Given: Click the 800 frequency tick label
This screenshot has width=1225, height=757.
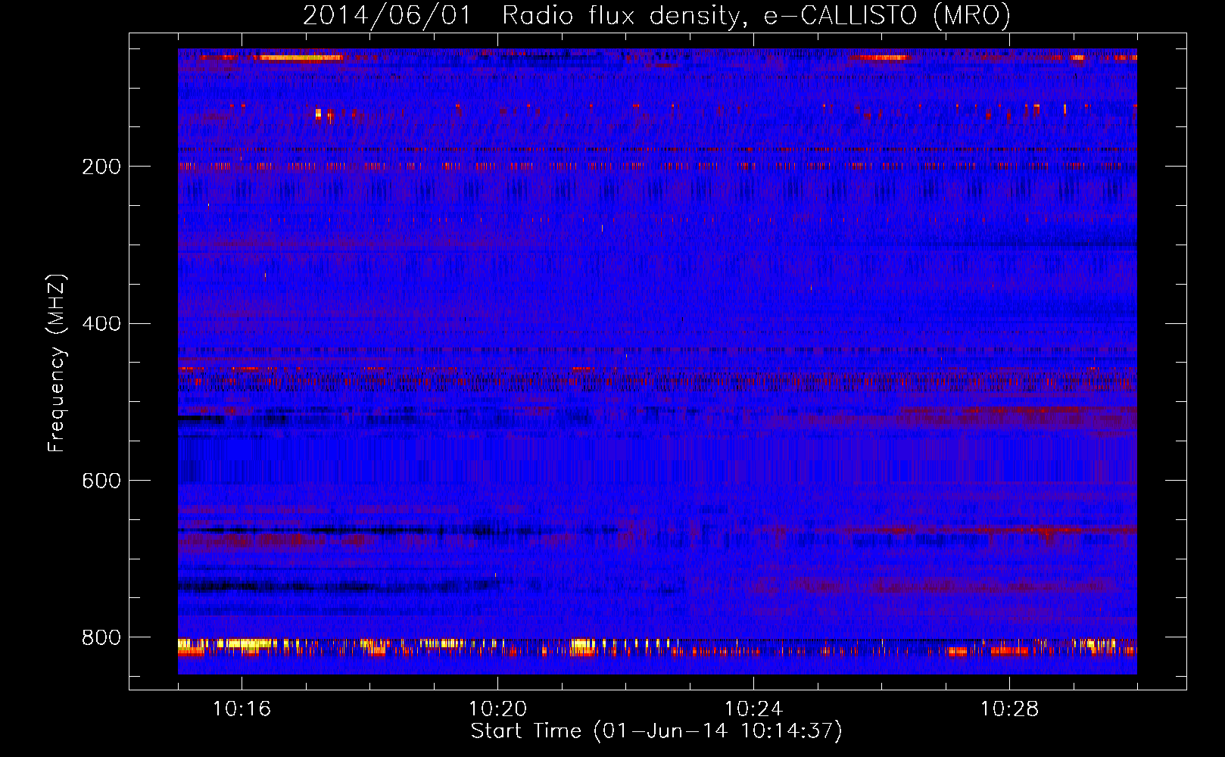Looking at the screenshot, I should pyautogui.click(x=101, y=637).
